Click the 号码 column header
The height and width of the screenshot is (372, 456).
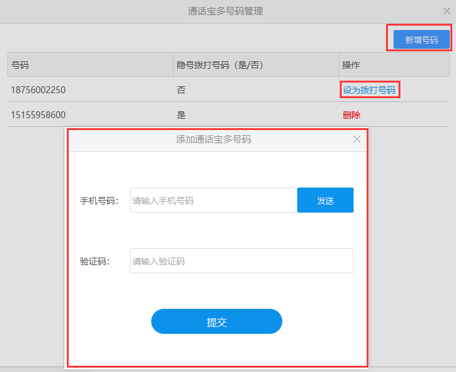click(x=91, y=64)
